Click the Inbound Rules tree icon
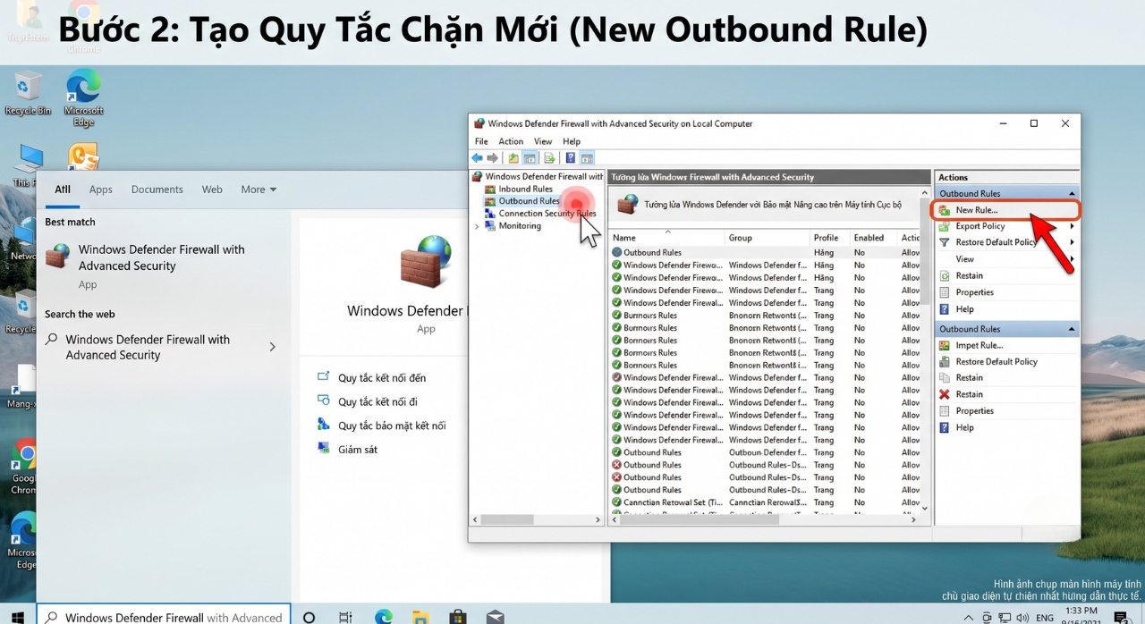This screenshot has width=1145, height=624. tap(490, 189)
